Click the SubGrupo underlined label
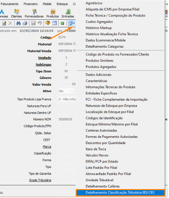169x198 pixels. tap(43, 64)
